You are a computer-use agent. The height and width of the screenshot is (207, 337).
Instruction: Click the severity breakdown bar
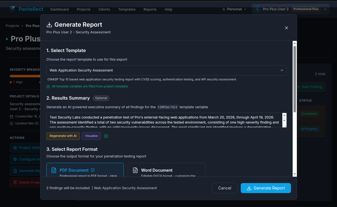(25, 76)
